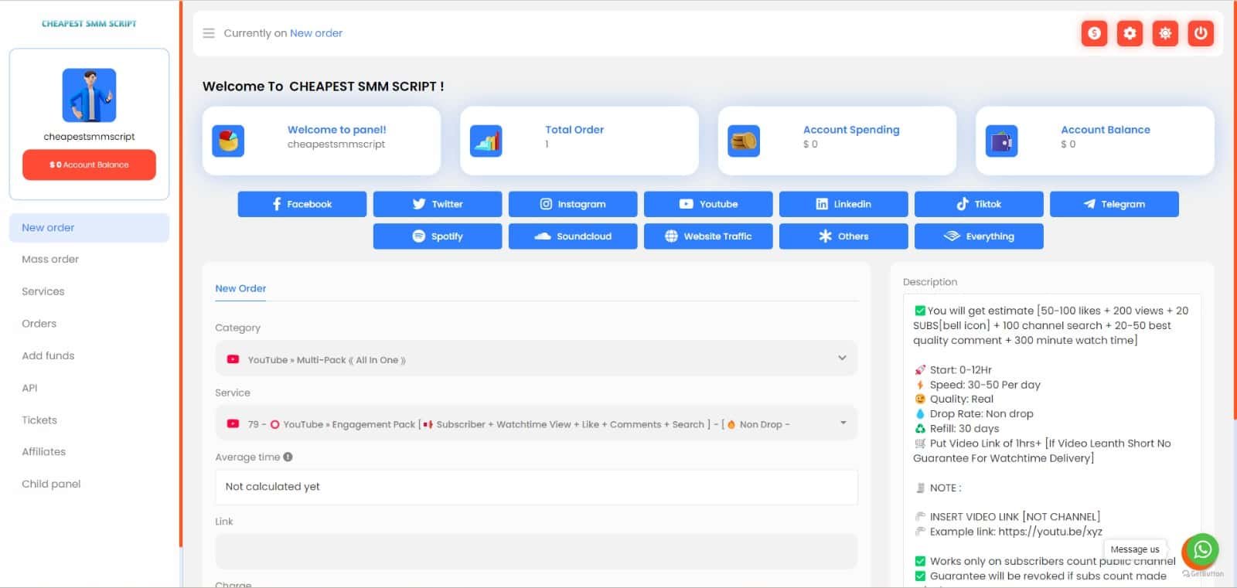Toggle sidebar with hamburger menu icon
The width and height of the screenshot is (1237, 588).
pos(209,33)
